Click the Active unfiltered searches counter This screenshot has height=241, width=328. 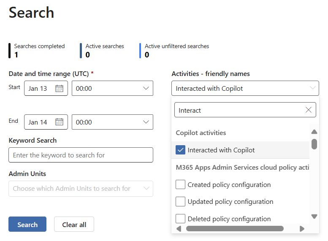click(174, 50)
